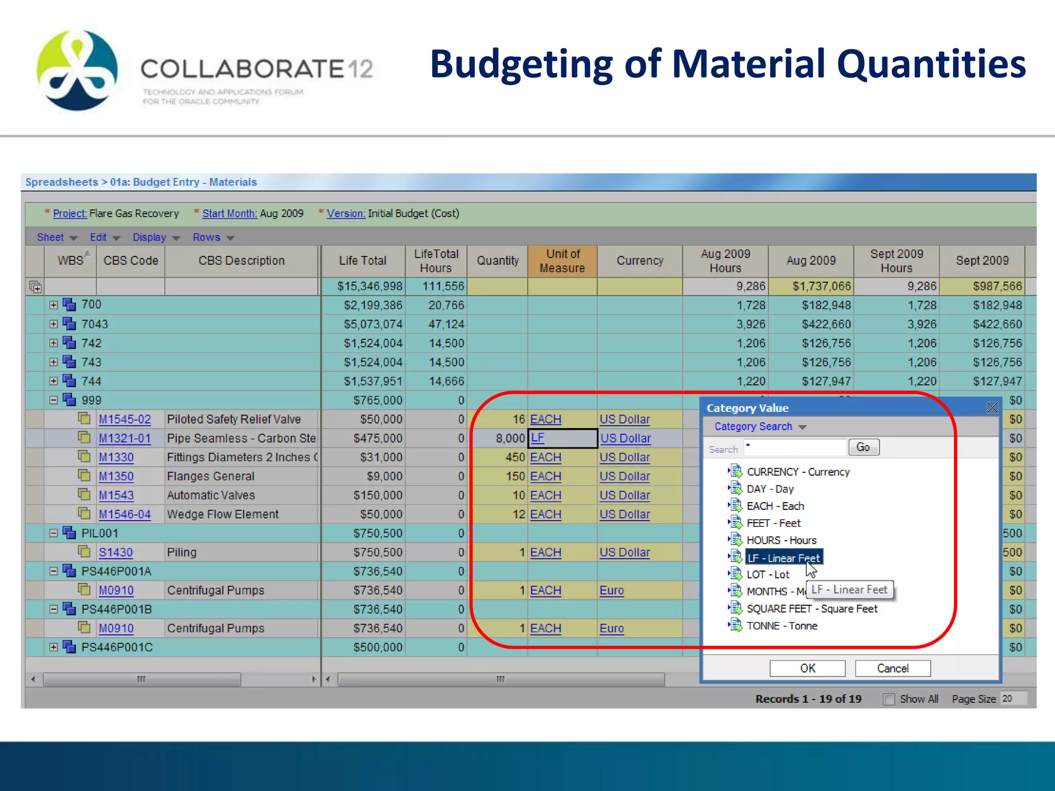Sort by the WBS column header
This screenshot has width=1055, height=791.
tap(70, 261)
